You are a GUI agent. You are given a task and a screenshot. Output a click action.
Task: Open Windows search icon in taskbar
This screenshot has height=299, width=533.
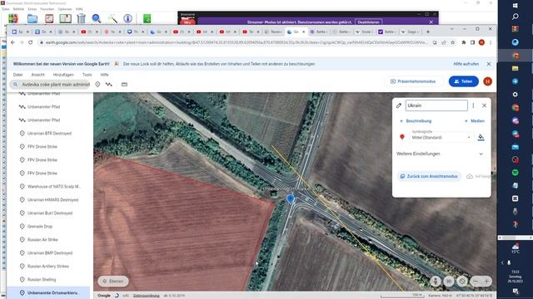click(515, 17)
